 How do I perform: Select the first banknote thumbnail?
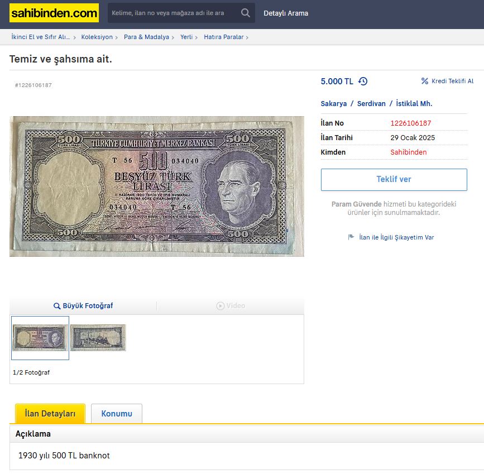pyautogui.click(x=40, y=338)
